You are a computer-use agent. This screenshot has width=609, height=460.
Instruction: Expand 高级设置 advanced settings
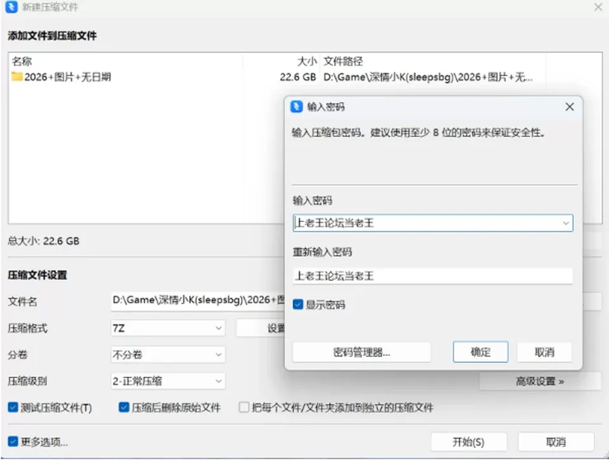click(x=540, y=381)
